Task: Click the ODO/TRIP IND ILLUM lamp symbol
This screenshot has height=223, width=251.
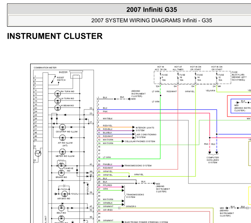Action: (x=62, y=127)
